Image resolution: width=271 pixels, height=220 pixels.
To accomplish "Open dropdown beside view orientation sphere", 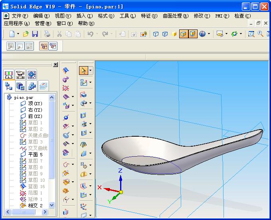I will tap(209, 33).
